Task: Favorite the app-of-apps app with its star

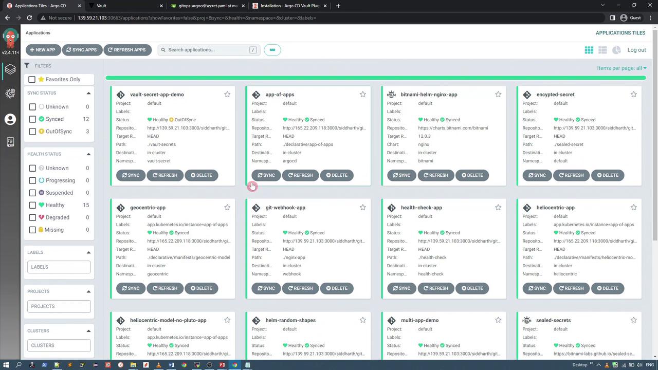Action: (363, 95)
